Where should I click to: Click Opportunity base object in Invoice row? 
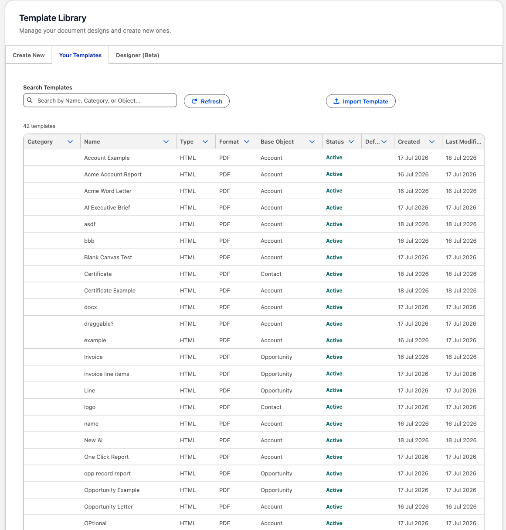pyautogui.click(x=276, y=357)
